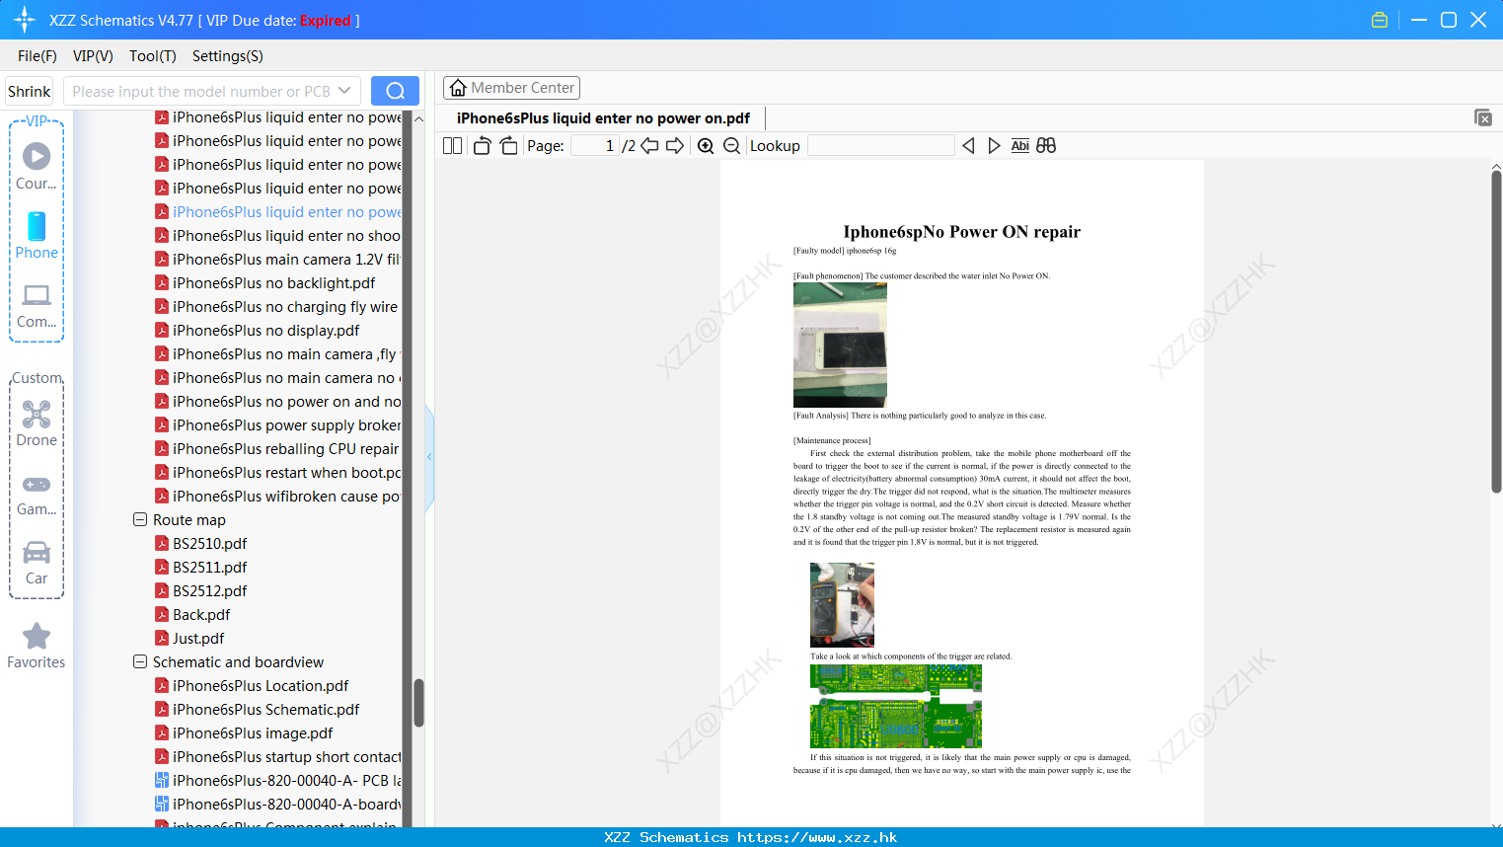Open the Drone category
This screenshot has width=1503, height=847.
click(37, 414)
